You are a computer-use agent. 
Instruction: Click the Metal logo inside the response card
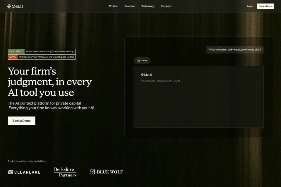pos(146,75)
